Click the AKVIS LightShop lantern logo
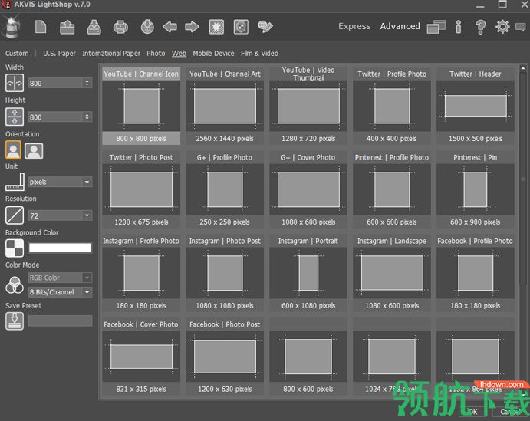 point(12,27)
